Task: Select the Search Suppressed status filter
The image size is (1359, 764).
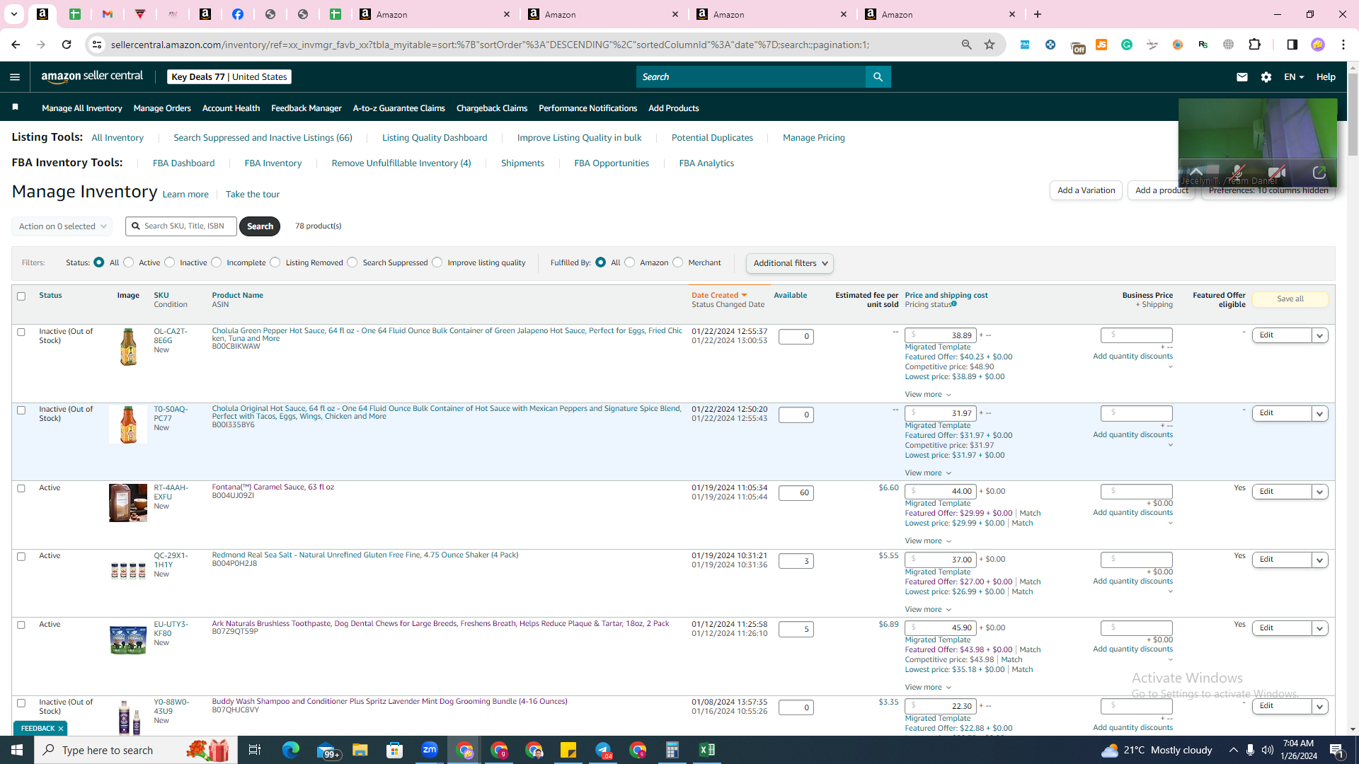Action: point(352,262)
